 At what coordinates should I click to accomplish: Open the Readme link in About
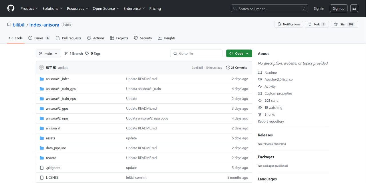[x=267, y=72]
